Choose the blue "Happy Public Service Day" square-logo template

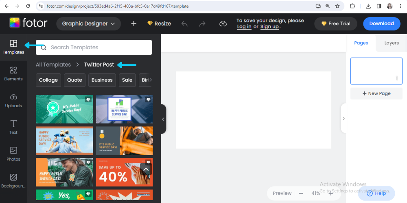point(124,109)
